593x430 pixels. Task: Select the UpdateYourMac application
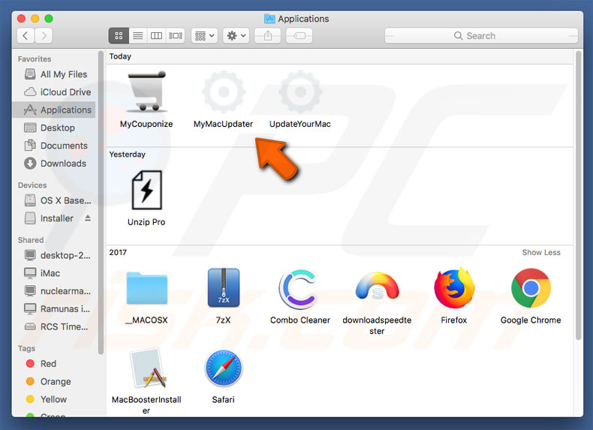[x=300, y=94]
